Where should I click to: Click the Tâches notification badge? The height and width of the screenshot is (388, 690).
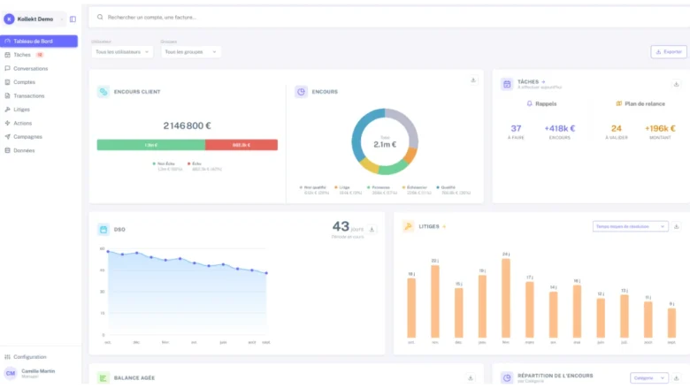(x=40, y=55)
